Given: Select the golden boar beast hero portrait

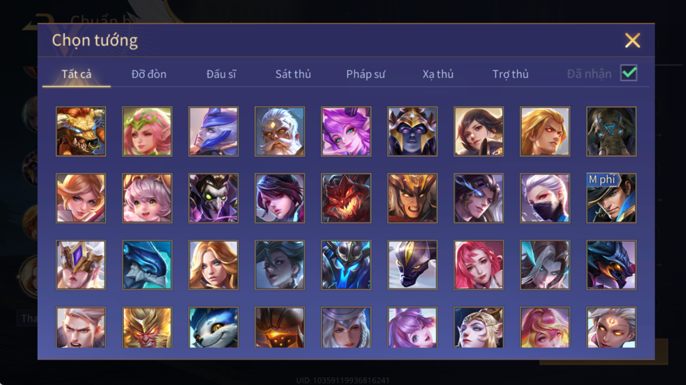Looking at the screenshot, I should [81, 132].
